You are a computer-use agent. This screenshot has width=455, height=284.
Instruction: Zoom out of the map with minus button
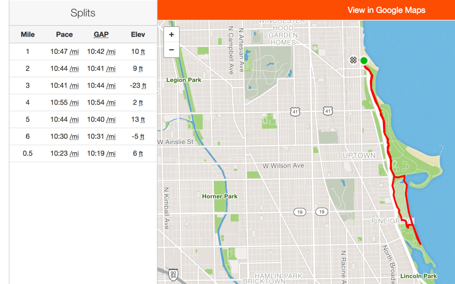tap(171, 50)
